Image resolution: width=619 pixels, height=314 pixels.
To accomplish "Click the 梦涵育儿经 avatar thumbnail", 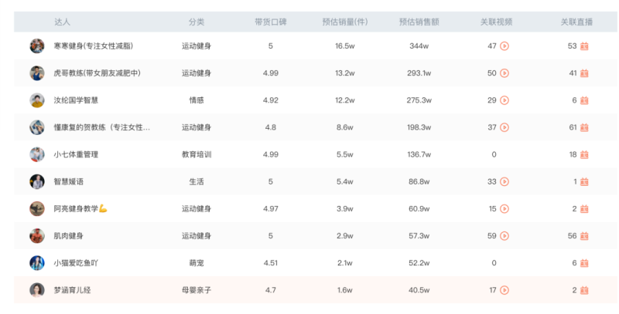I will [x=37, y=290].
